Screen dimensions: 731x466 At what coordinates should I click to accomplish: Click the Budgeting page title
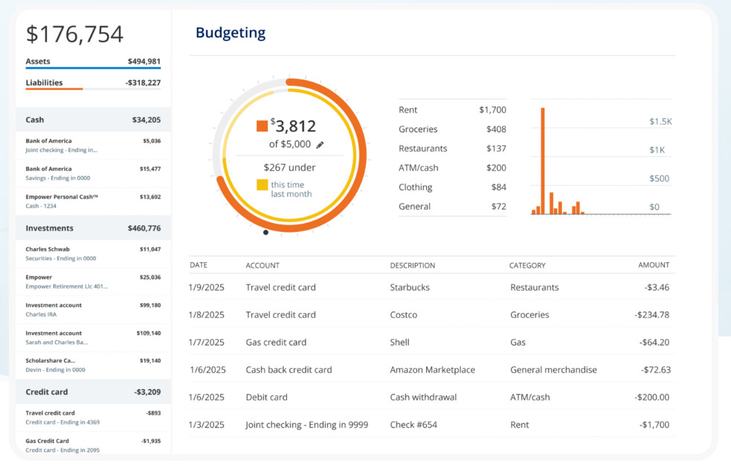pos(231,32)
